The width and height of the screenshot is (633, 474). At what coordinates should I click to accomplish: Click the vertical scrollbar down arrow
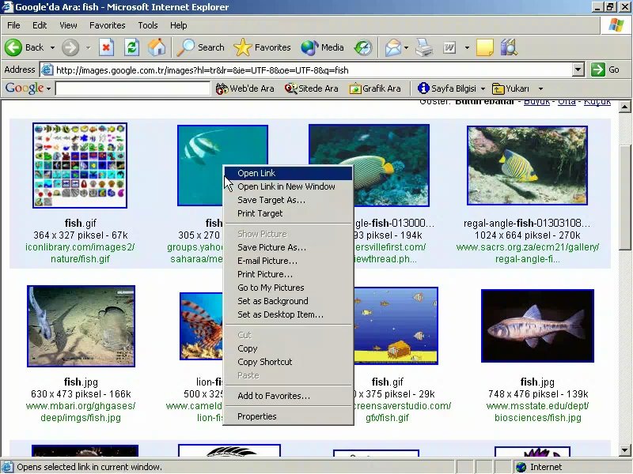coord(624,450)
